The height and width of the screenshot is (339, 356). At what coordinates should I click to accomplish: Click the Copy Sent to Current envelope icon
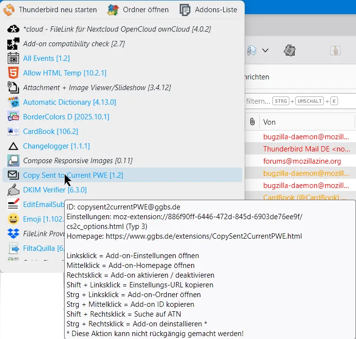(x=13, y=175)
